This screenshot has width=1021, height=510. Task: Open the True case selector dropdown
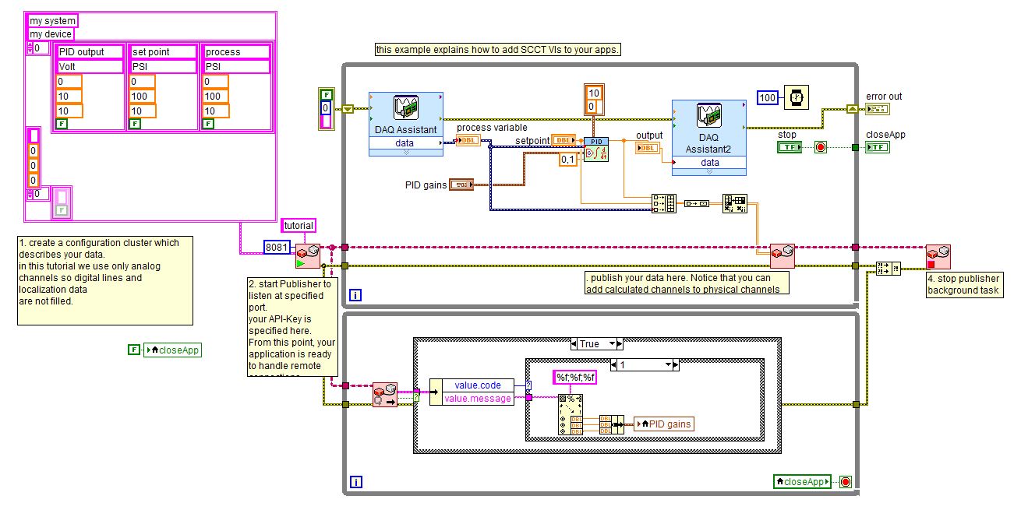[596, 343]
